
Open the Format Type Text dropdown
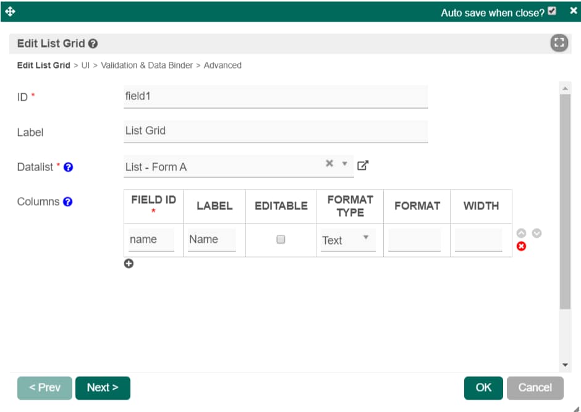(x=348, y=240)
